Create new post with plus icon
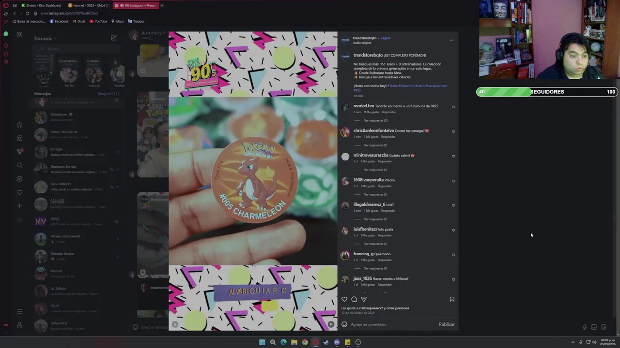The height and width of the screenshot is (348, 620). (19, 206)
